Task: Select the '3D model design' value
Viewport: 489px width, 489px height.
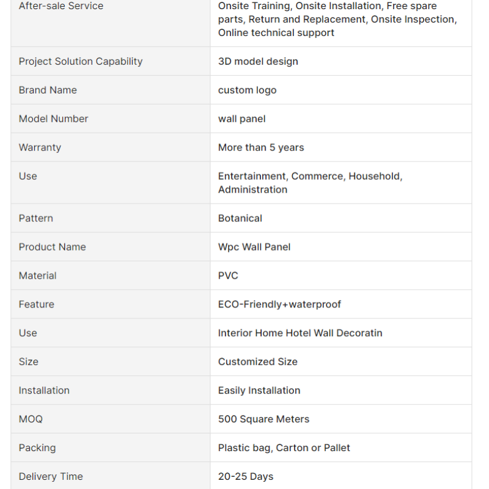Action: [x=258, y=62]
